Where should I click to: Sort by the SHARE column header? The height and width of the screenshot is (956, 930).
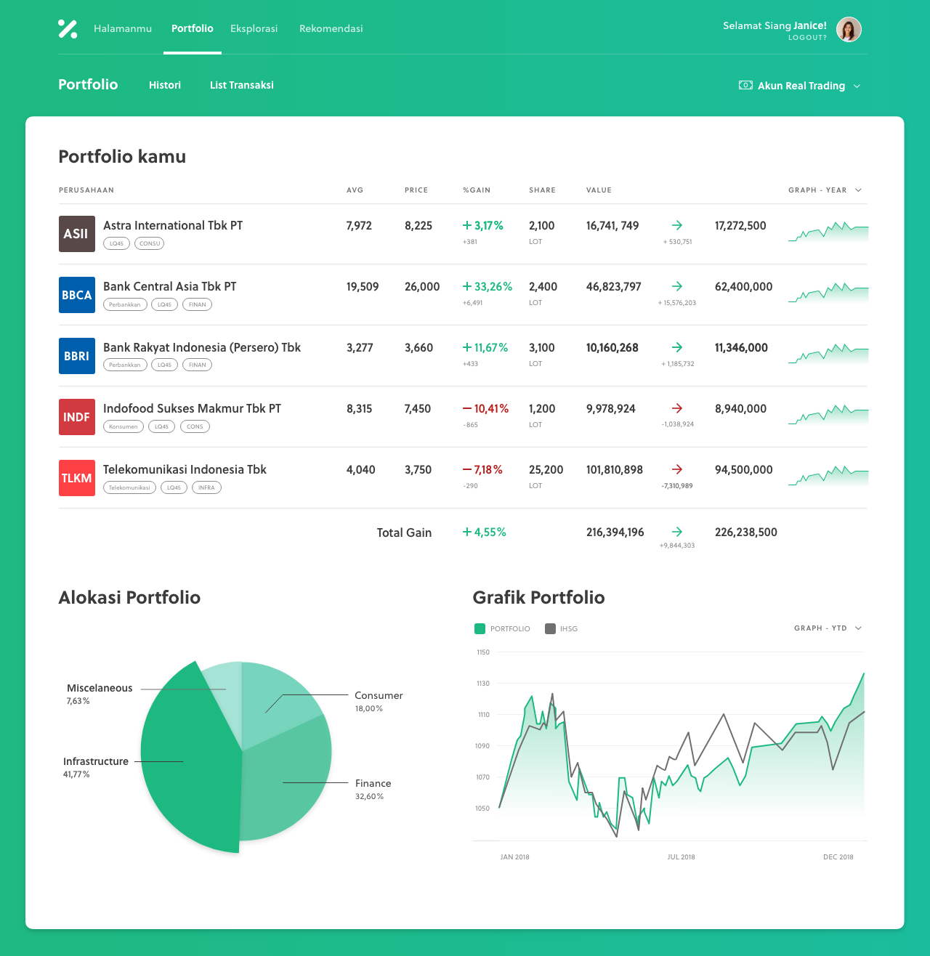[542, 190]
